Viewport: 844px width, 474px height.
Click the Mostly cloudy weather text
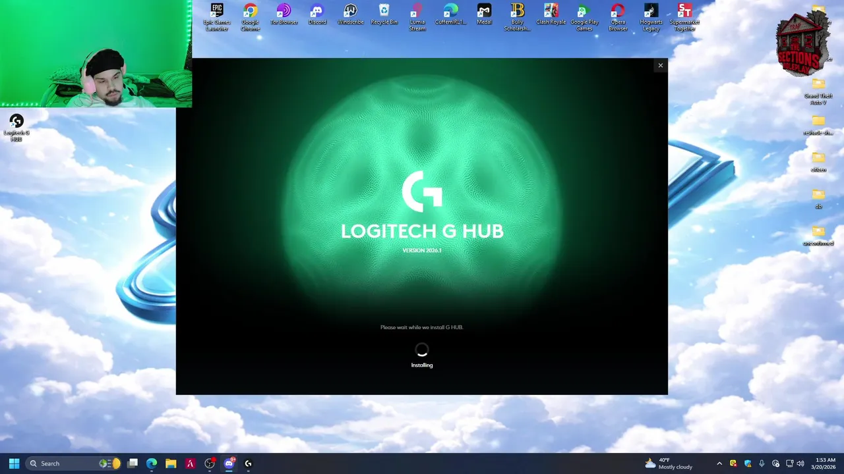(x=675, y=467)
